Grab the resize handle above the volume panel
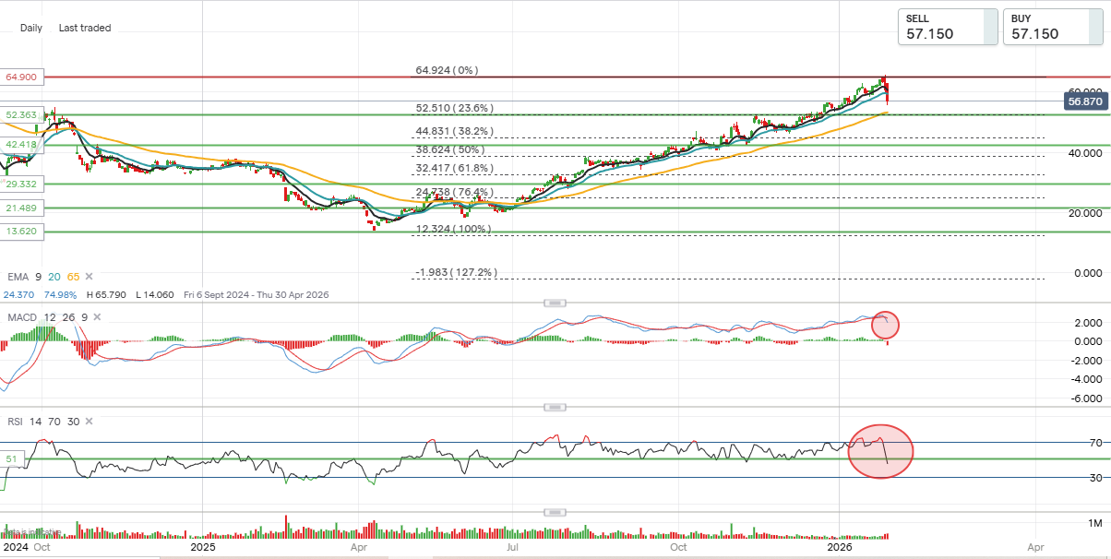The image size is (1111, 559). tap(554, 512)
